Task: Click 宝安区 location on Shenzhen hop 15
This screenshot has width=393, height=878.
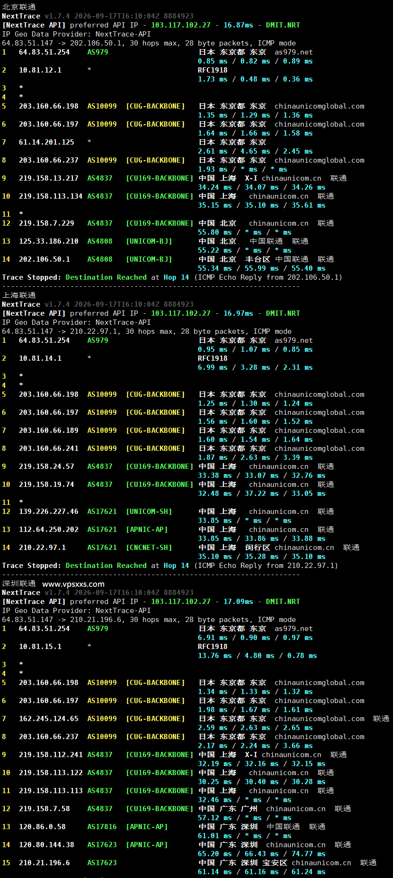Action: 275,863
